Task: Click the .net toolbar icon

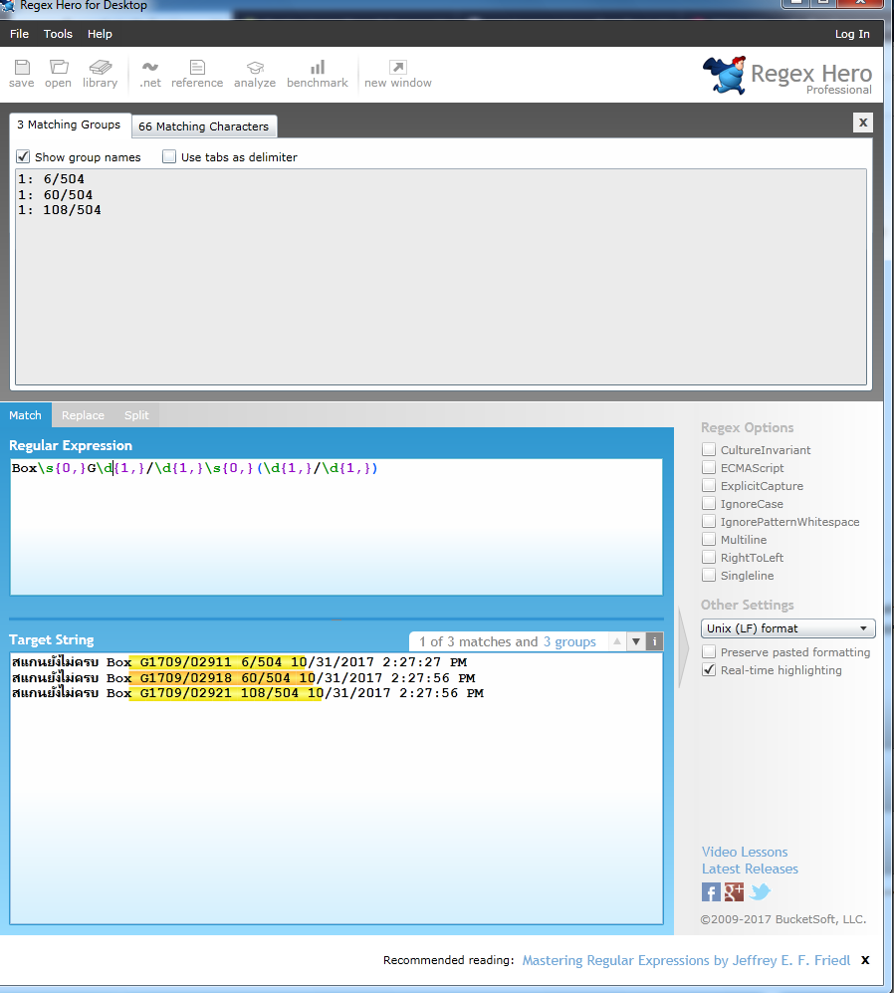Action: [x=150, y=68]
